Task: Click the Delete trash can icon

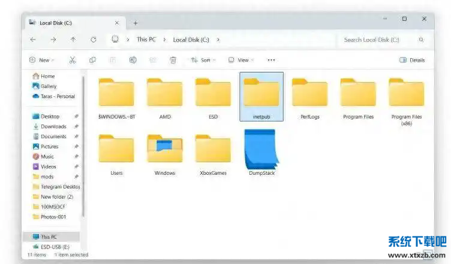Action: pos(173,60)
